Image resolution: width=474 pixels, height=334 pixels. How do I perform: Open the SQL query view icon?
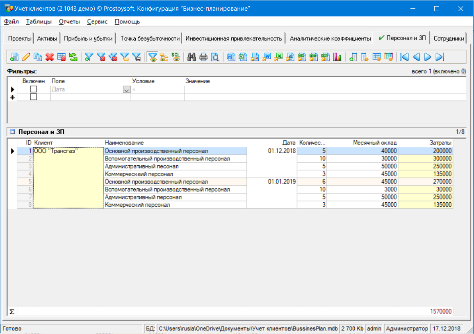175,57
